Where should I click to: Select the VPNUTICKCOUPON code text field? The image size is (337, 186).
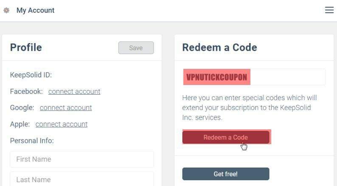(254, 77)
